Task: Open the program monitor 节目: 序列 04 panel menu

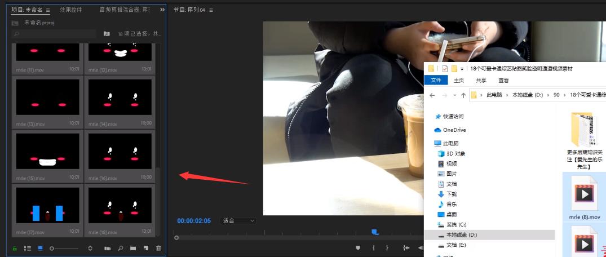Action: click(x=211, y=10)
